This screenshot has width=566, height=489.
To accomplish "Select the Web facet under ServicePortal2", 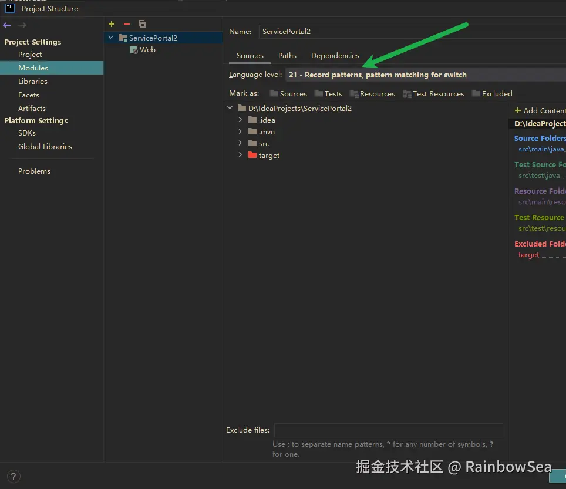I will click(147, 50).
